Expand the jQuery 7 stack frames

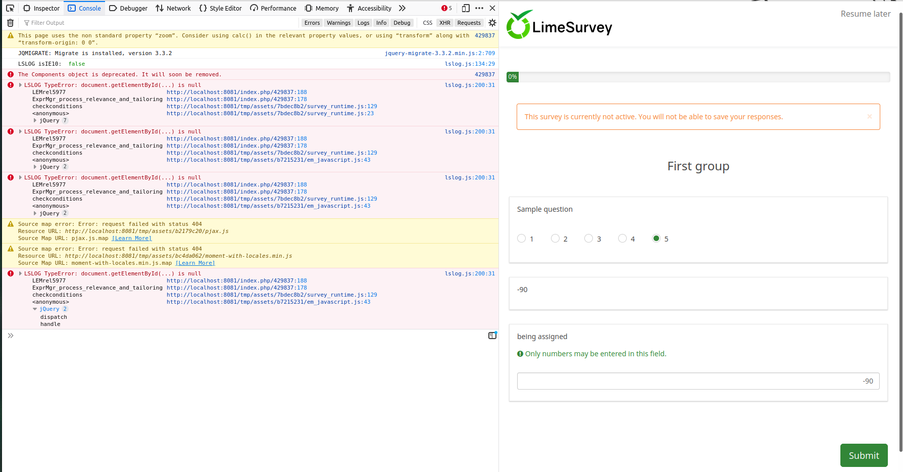coord(35,121)
